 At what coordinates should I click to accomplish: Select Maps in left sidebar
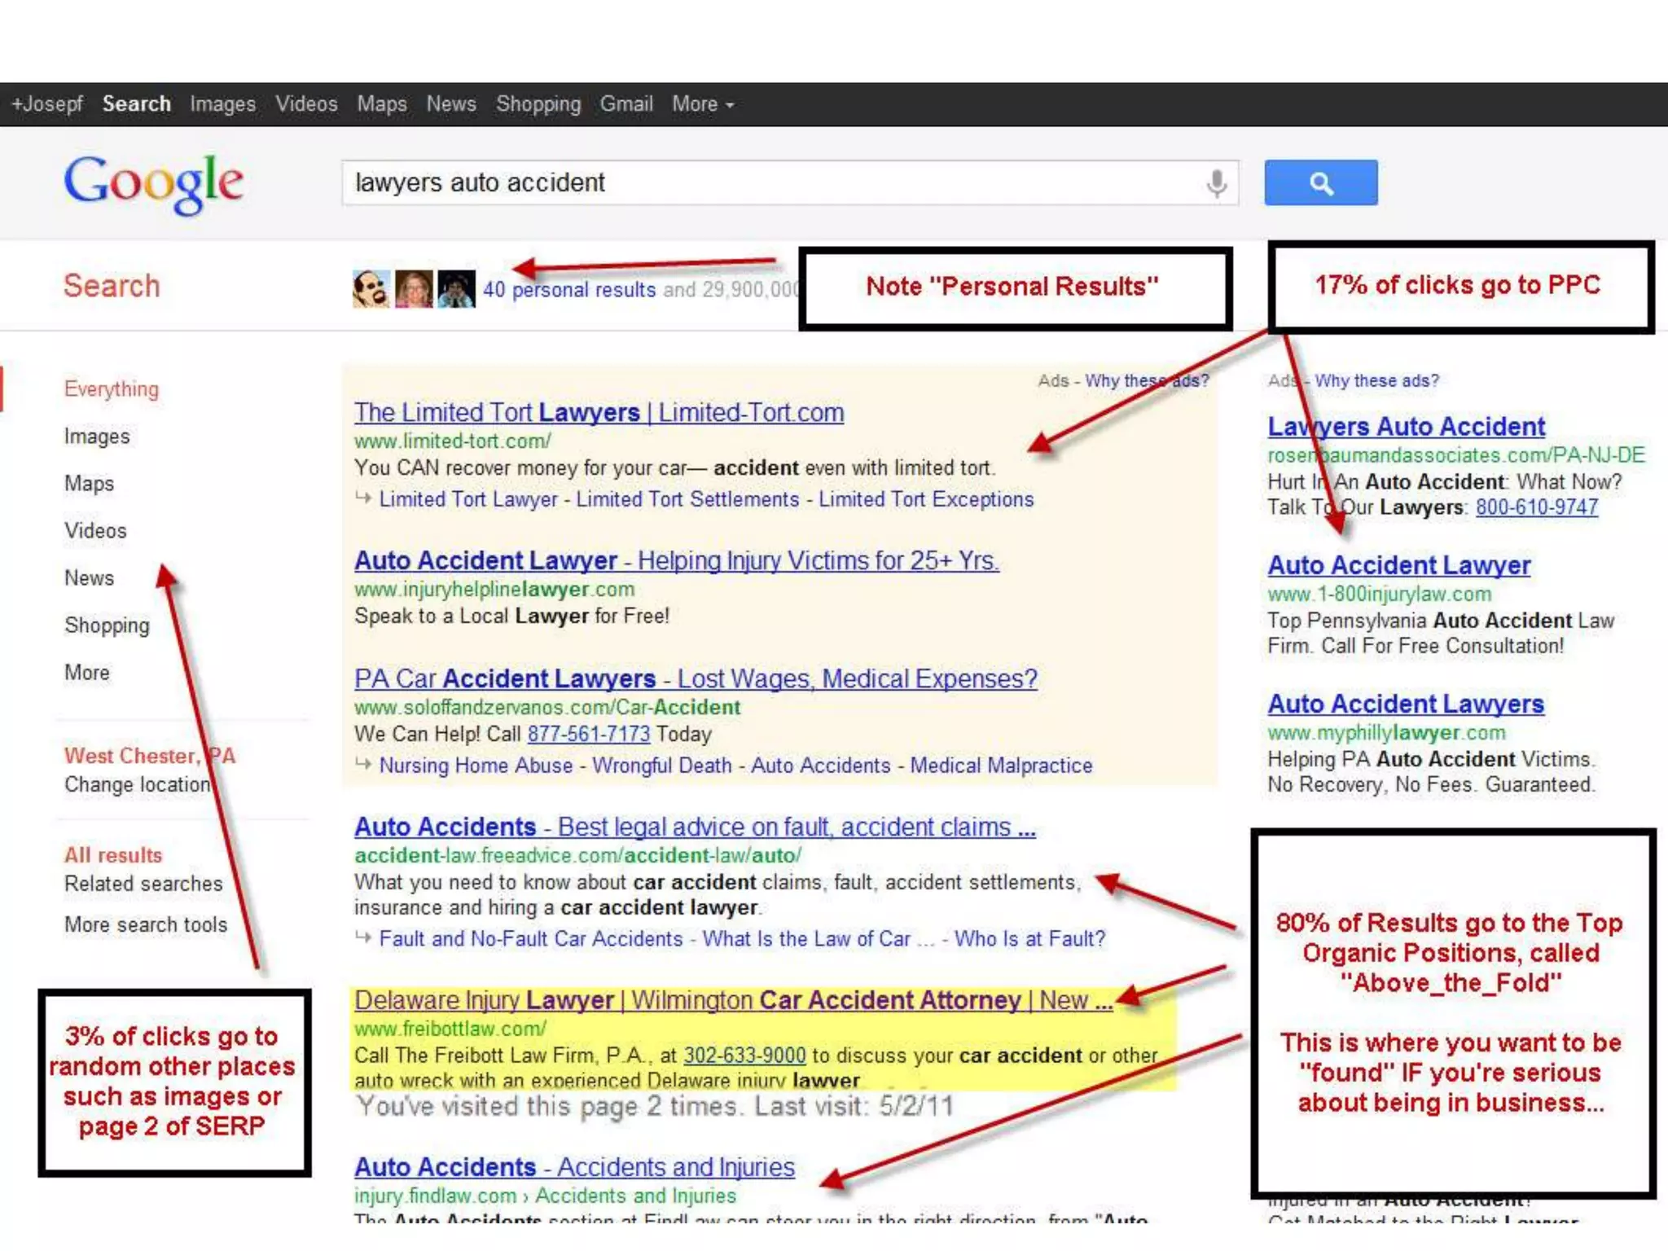(x=89, y=484)
